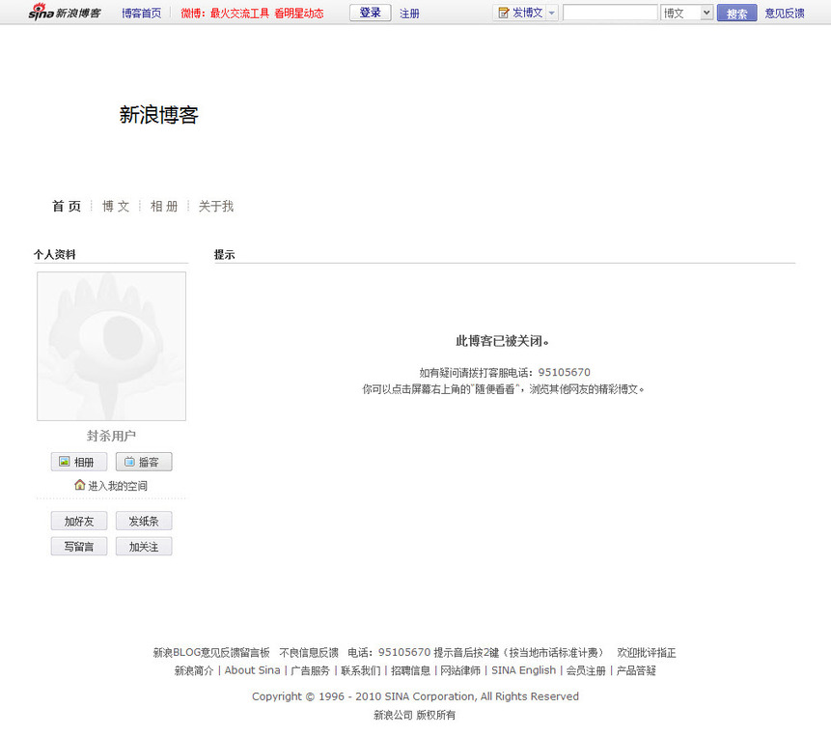
Task: Click the 搜索 search button
Action: 736,13
